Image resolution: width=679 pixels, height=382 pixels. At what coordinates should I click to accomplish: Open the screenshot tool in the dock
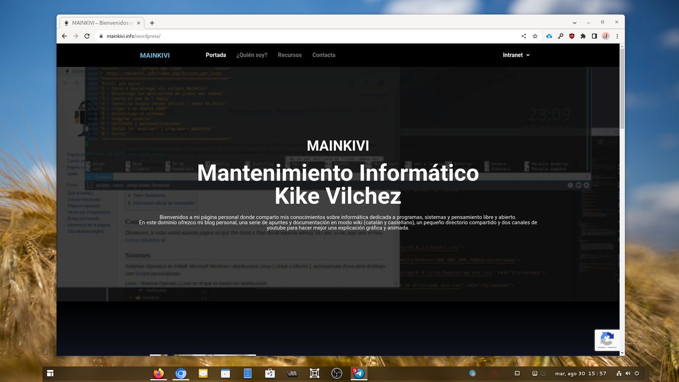(315, 374)
